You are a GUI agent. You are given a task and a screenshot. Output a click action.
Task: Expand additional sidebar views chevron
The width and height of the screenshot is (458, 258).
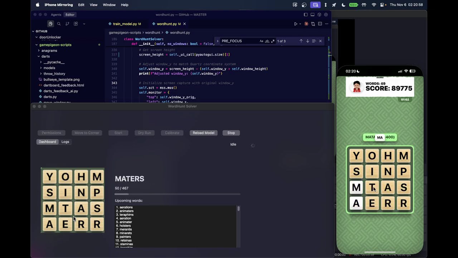tap(84, 24)
